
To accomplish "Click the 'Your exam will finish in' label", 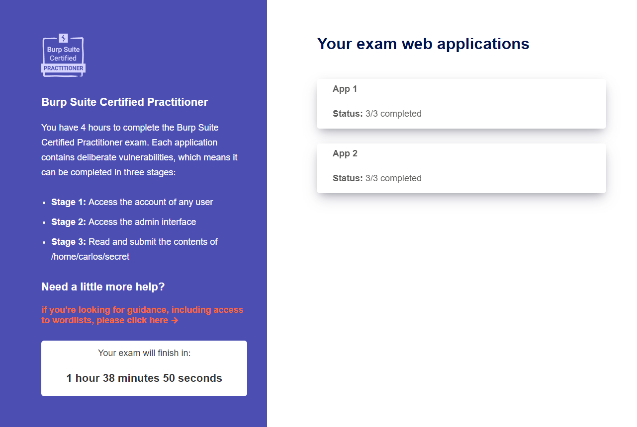I will (144, 353).
